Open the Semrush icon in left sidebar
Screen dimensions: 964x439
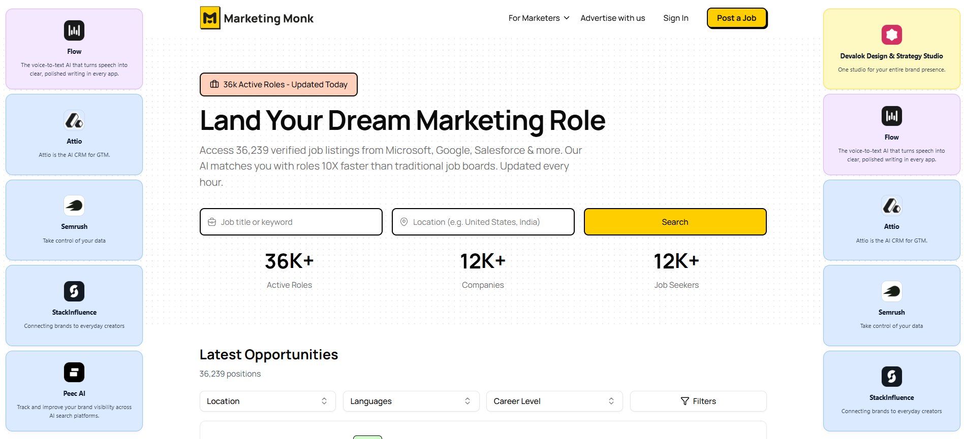74,206
